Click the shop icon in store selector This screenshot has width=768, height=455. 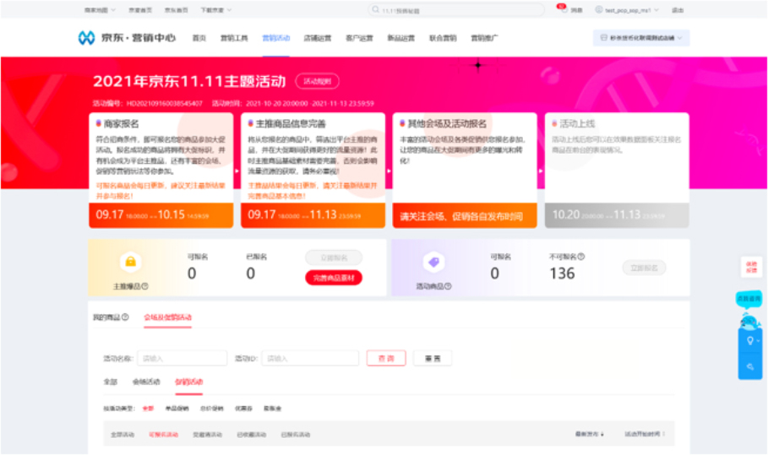603,38
